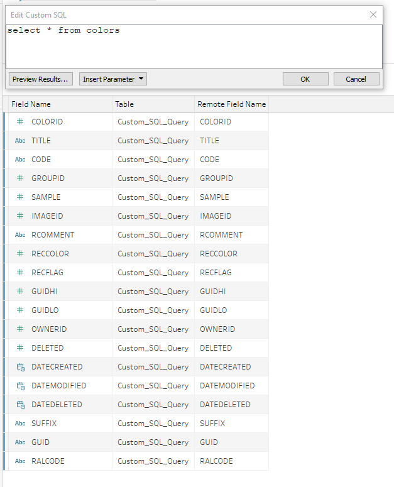Click the Preview Results button
Viewport: 394px width, 487px height.
[x=41, y=79]
